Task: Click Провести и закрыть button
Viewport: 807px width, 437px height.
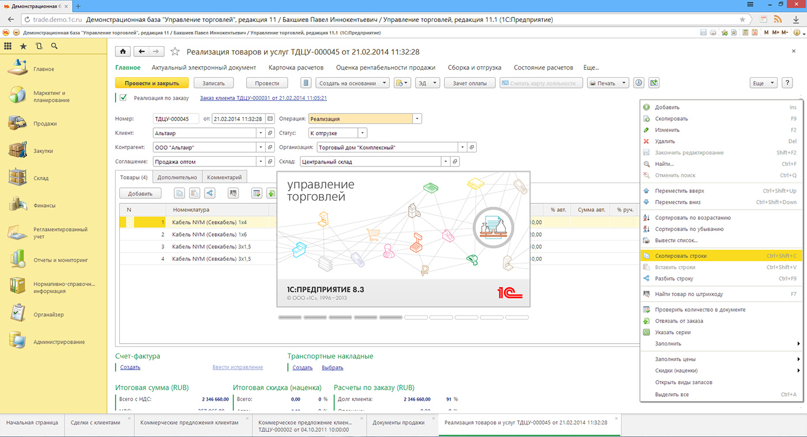Action: click(152, 83)
